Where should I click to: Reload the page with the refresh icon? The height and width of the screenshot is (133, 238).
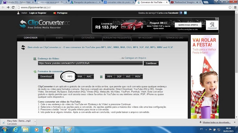[x=13, y=7]
